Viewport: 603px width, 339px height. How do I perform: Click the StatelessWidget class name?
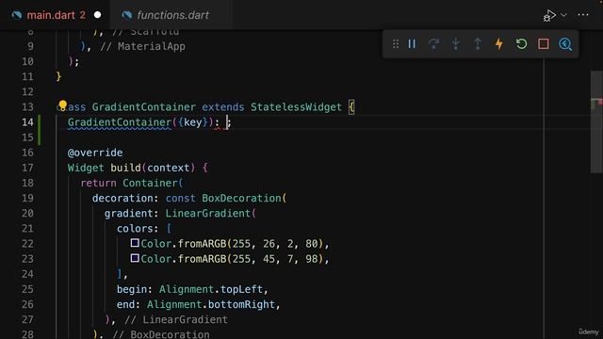(296, 106)
